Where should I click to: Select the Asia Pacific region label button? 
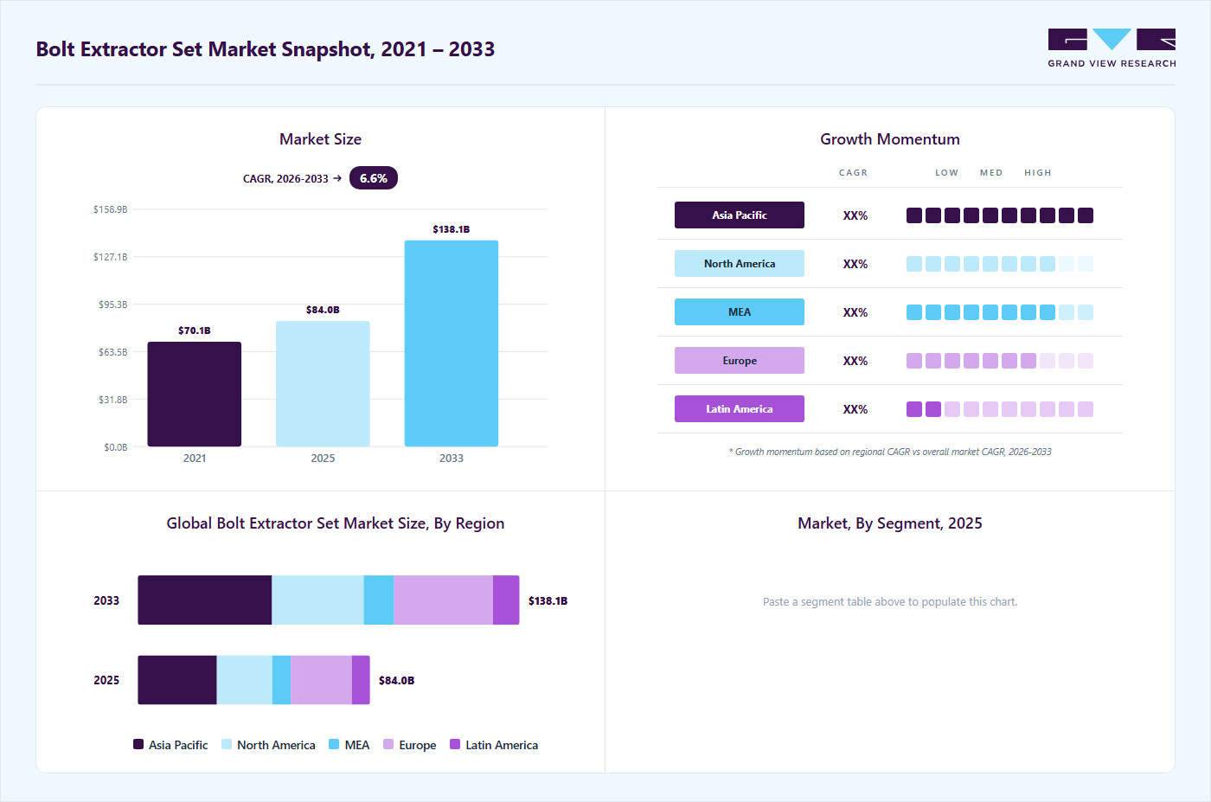click(x=740, y=215)
